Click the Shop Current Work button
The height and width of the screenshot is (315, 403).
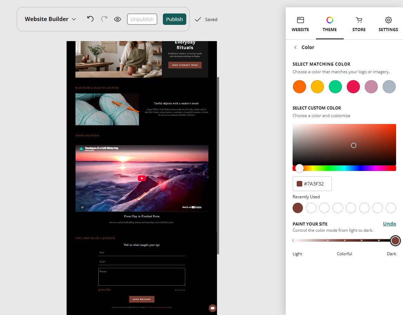click(x=185, y=65)
